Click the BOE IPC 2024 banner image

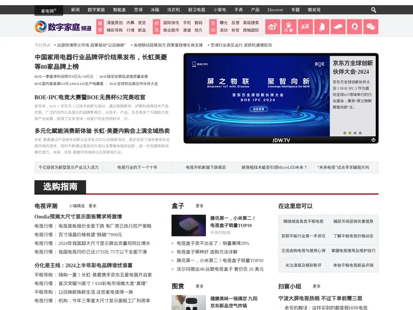coord(258,96)
